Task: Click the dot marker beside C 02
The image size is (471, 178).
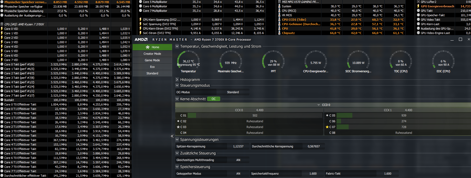Action: 178,121
